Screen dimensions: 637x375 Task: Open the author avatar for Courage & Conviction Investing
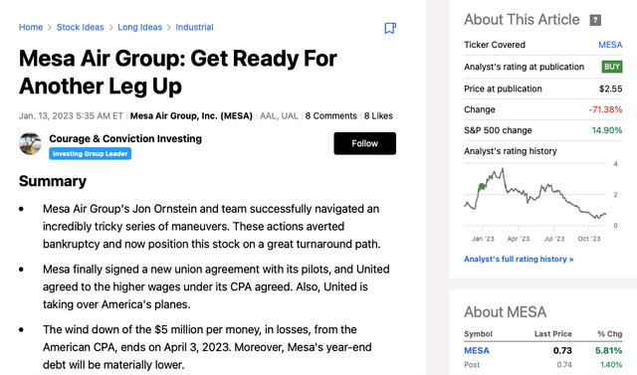coord(30,143)
